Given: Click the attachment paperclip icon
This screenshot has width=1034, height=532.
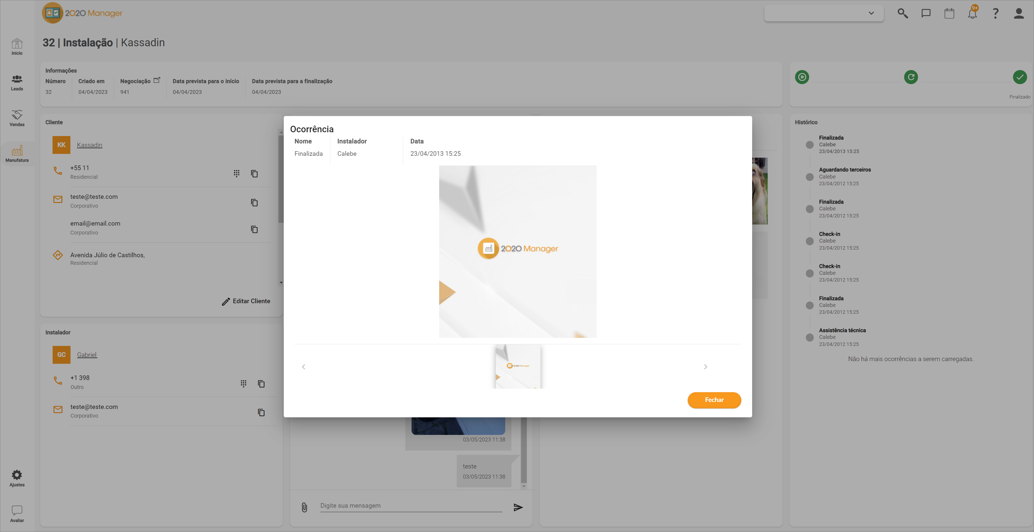Looking at the screenshot, I should [304, 507].
